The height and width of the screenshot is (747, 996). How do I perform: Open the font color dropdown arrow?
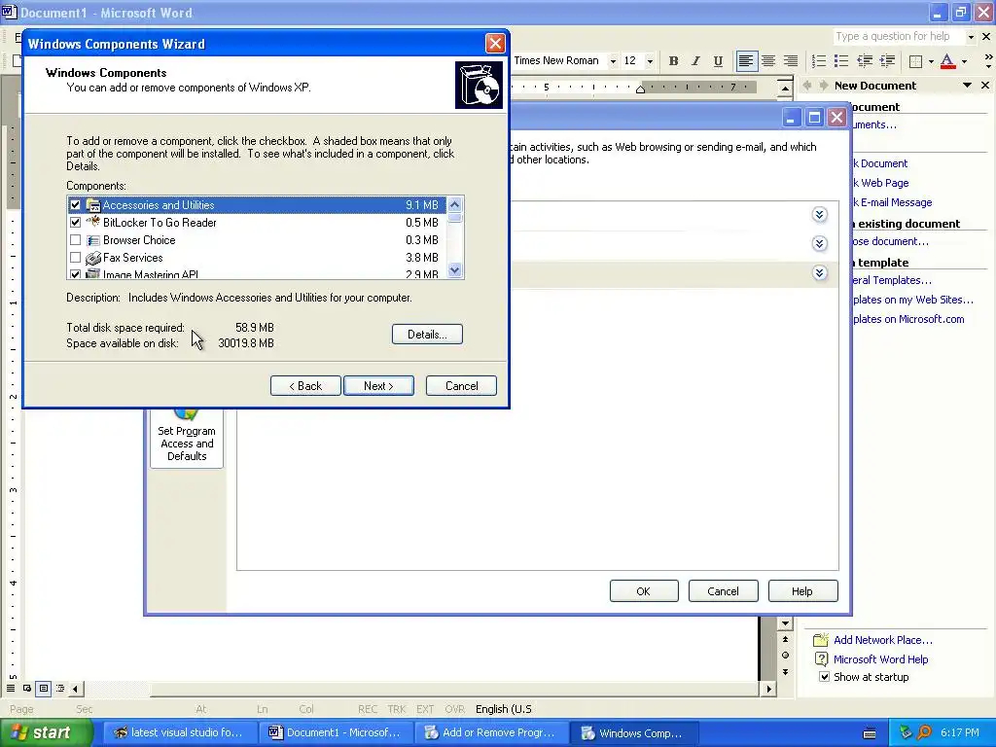964,61
